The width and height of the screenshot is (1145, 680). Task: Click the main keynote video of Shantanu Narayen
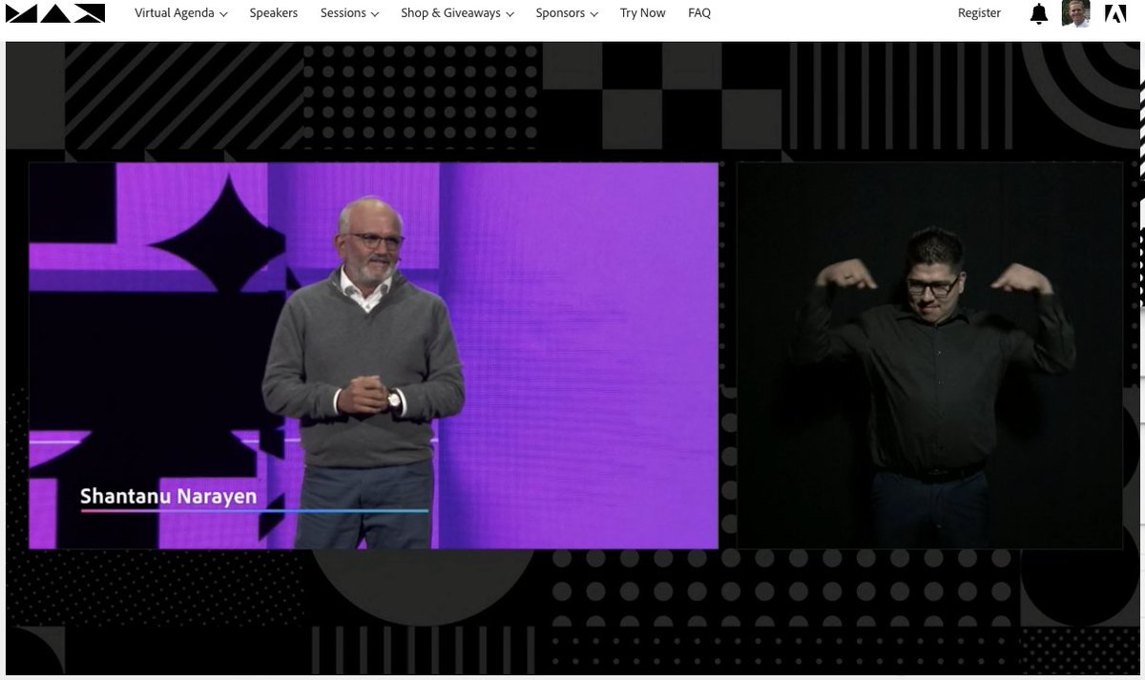(x=373, y=355)
